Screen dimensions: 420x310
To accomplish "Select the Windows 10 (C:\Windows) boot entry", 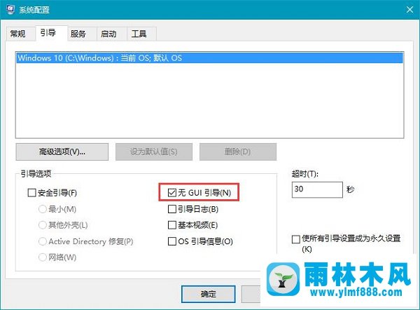I will (210, 58).
